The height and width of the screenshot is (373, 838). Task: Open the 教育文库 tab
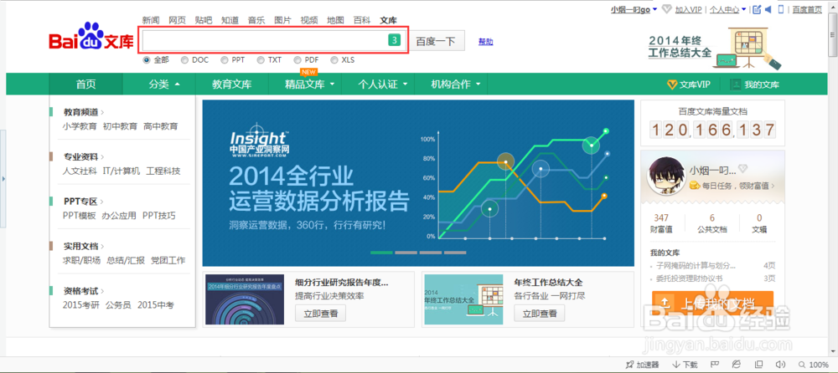click(232, 84)
